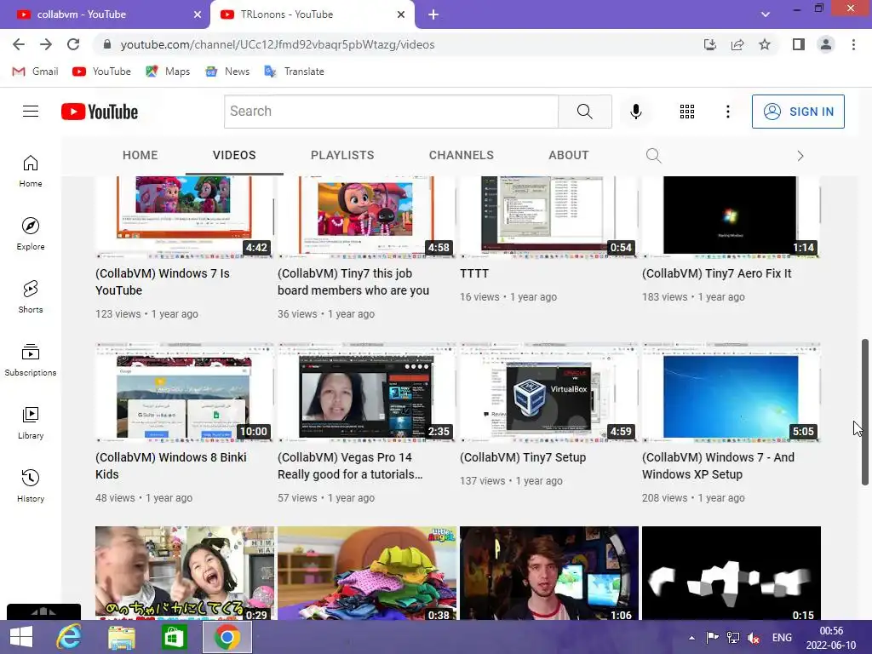
Task: Switch to the collabvm - YouTube browser tab
Action: coord(105,14)
